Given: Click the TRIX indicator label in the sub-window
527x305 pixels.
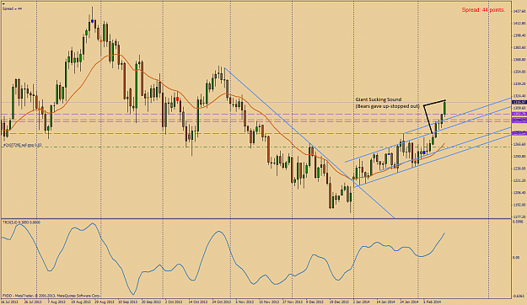Looking at the screenshot, I should tap(22, 222).
